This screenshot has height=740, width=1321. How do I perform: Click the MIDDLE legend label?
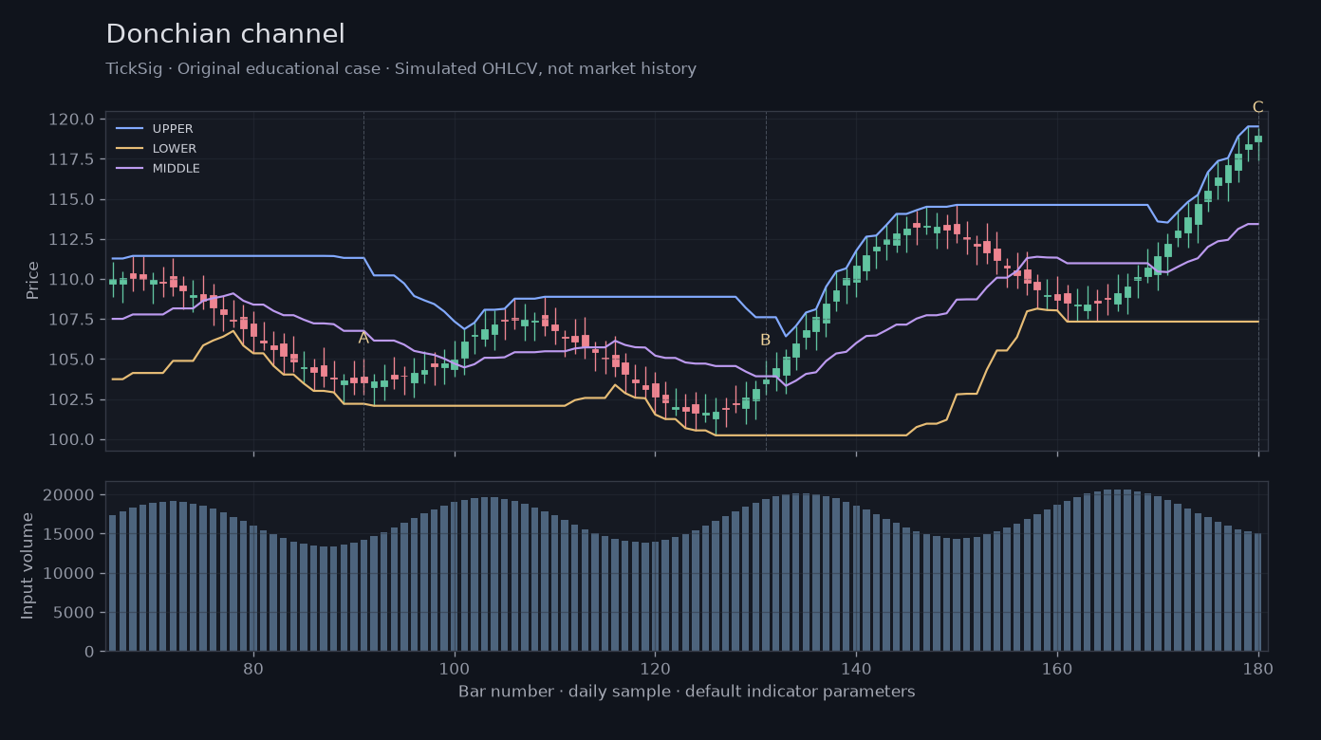[177, 169]
